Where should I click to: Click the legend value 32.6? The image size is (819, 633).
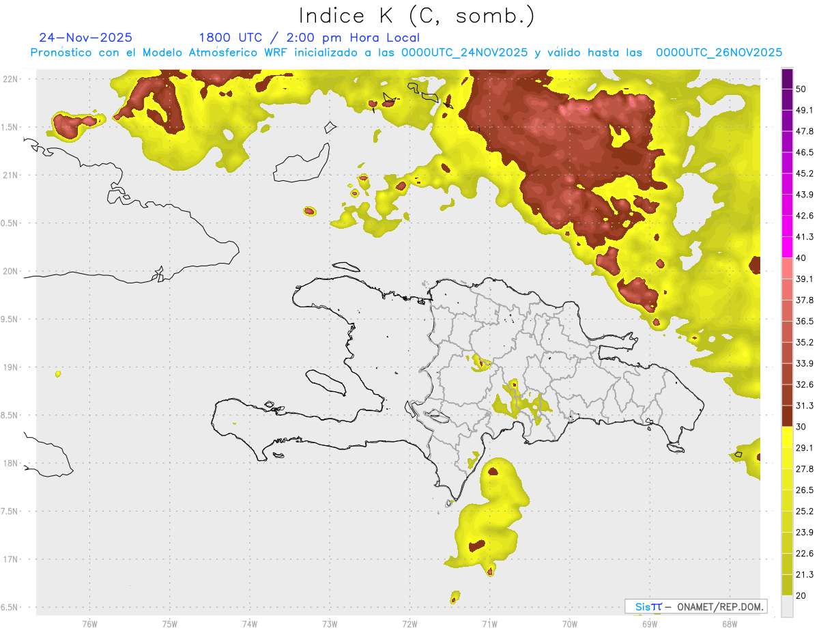[x=805, y=384]
